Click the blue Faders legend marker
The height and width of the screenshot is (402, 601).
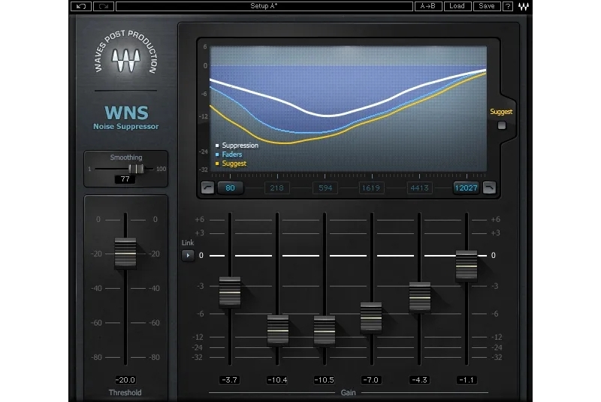(x=217, y=154)
